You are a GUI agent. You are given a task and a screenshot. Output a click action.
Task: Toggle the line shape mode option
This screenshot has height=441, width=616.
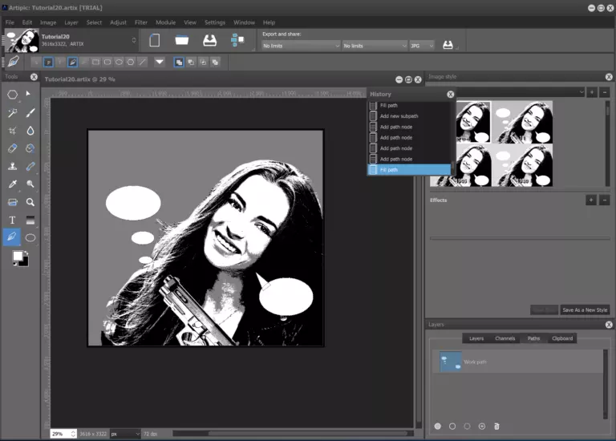[142, 62]
